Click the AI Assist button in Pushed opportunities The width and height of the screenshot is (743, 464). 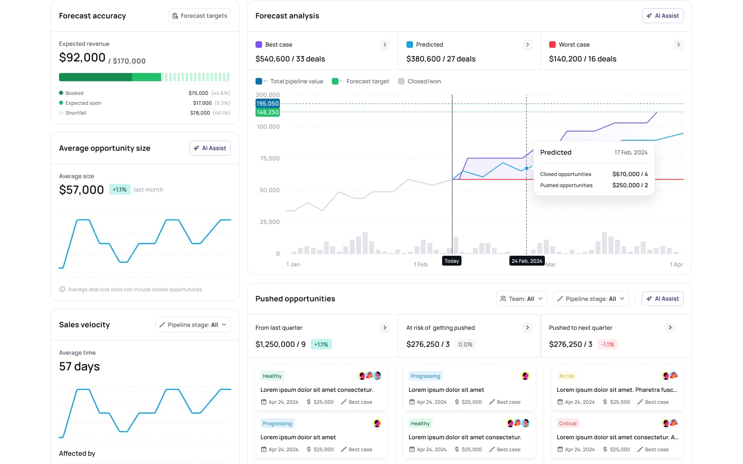[x=663, y=299]
